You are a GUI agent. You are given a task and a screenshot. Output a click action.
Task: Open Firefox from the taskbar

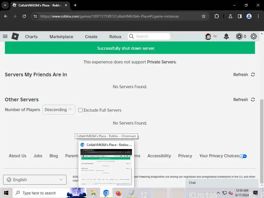click(119, 193)
